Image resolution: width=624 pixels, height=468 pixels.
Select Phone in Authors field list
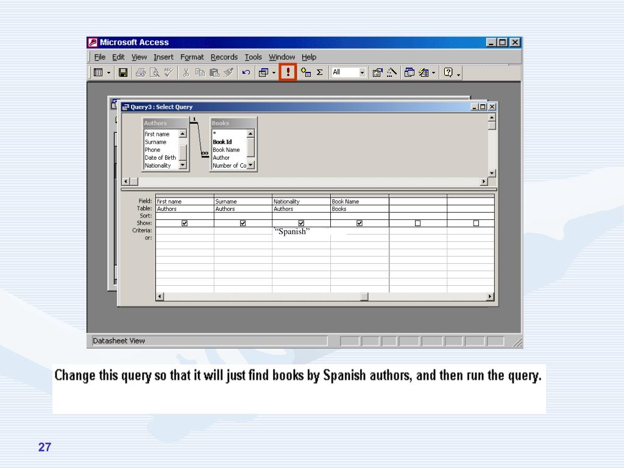(x=152, y=150)
